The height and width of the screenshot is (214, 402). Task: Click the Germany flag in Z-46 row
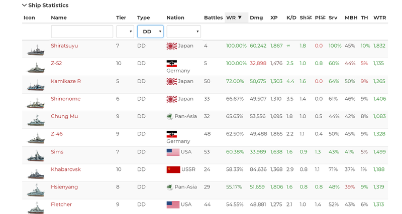click(172, 134)
